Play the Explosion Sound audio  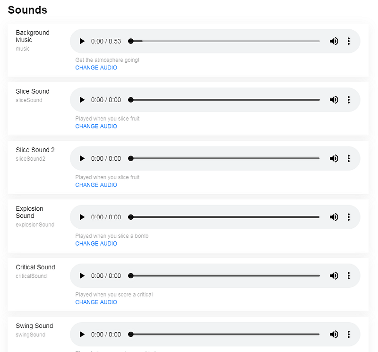pyautogui.click(x=82, y=217)
